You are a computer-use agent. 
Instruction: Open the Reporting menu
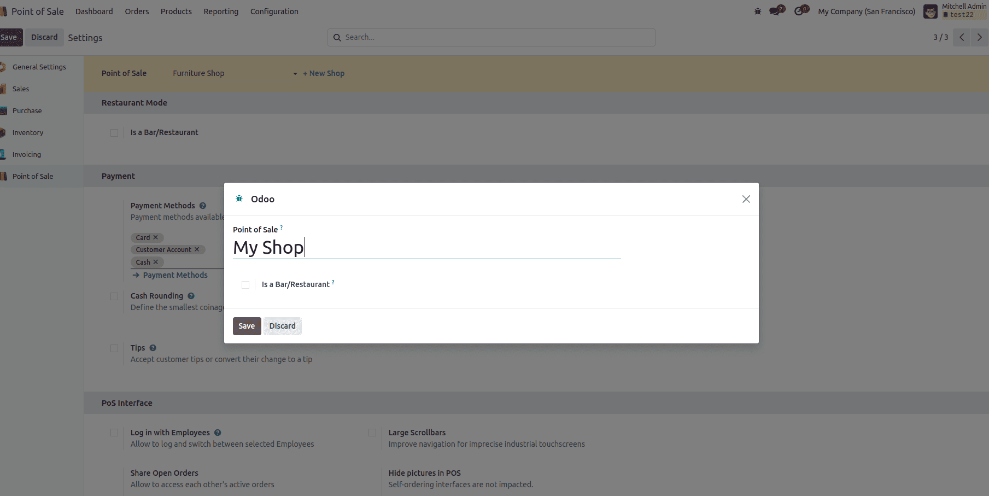(x=221, y=11)
